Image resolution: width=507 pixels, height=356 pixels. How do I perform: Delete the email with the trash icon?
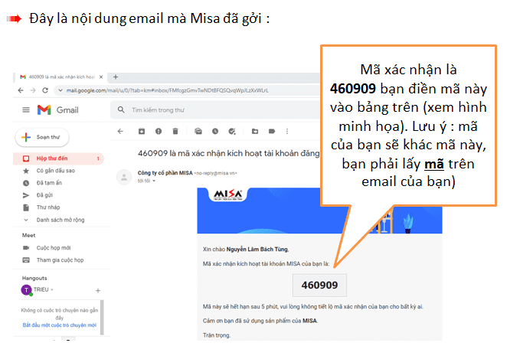click(175, 131)
